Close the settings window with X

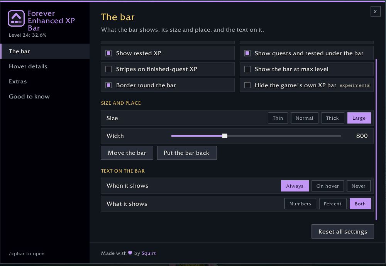tap(376, 12)
